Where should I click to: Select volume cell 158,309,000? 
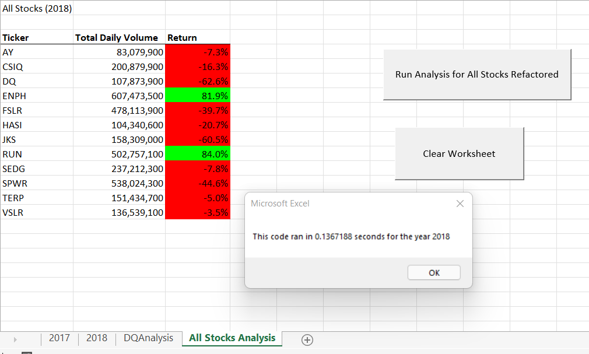pos(119,140)
